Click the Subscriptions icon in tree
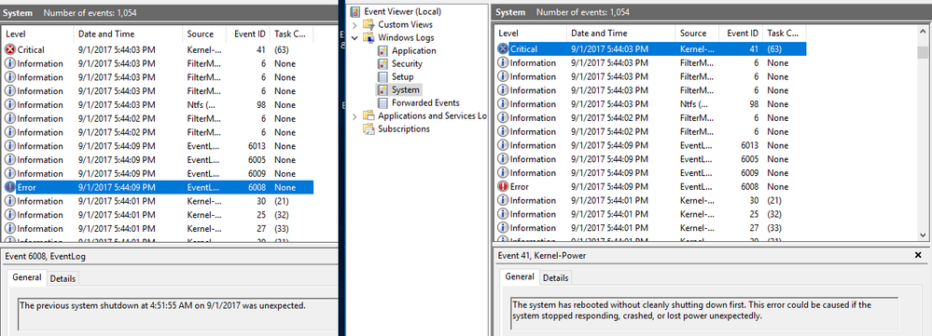 [x=369, y=128]
